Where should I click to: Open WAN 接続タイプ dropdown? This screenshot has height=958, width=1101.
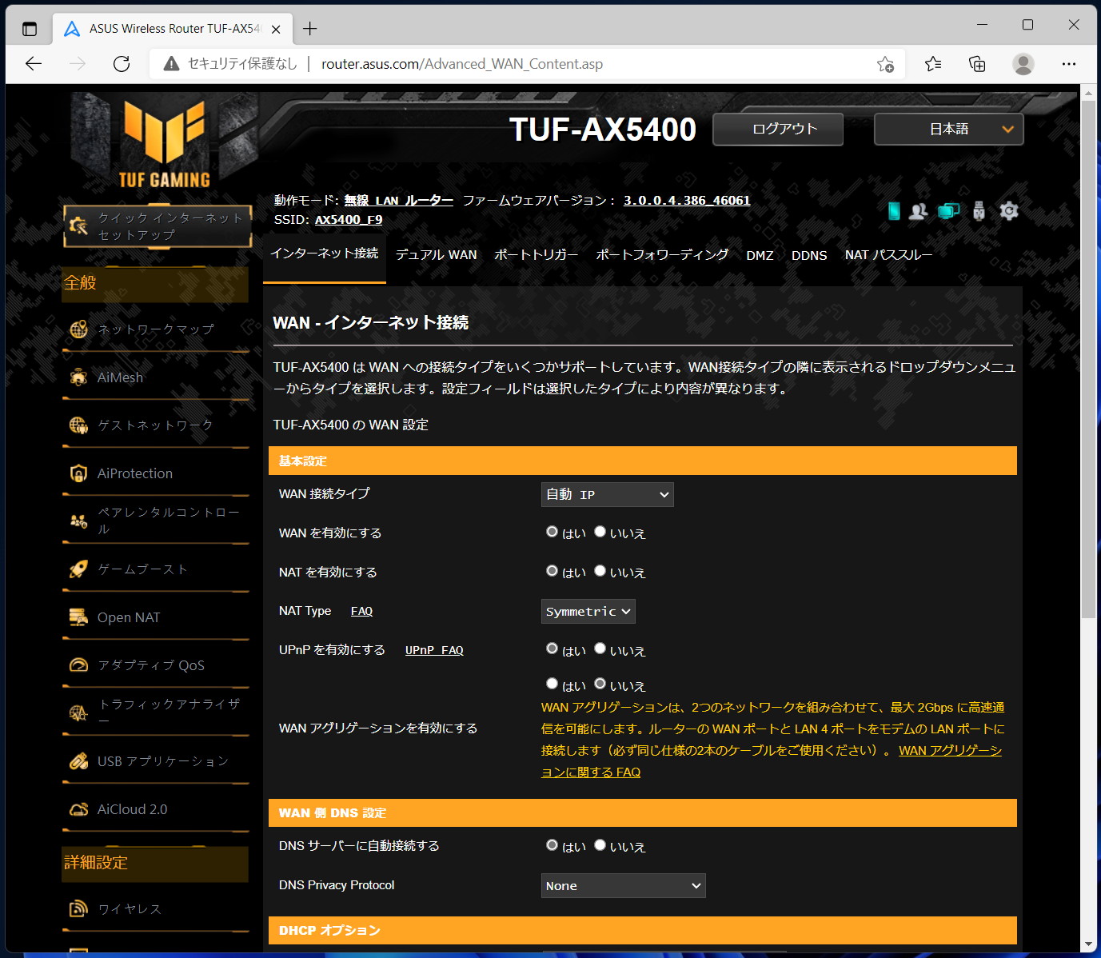pyautogui.click(x=608, y=495)
